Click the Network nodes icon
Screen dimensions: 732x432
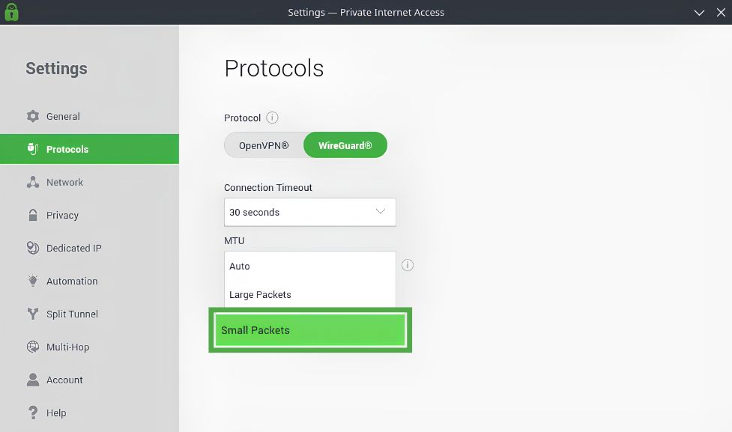[x=33, y=183]
